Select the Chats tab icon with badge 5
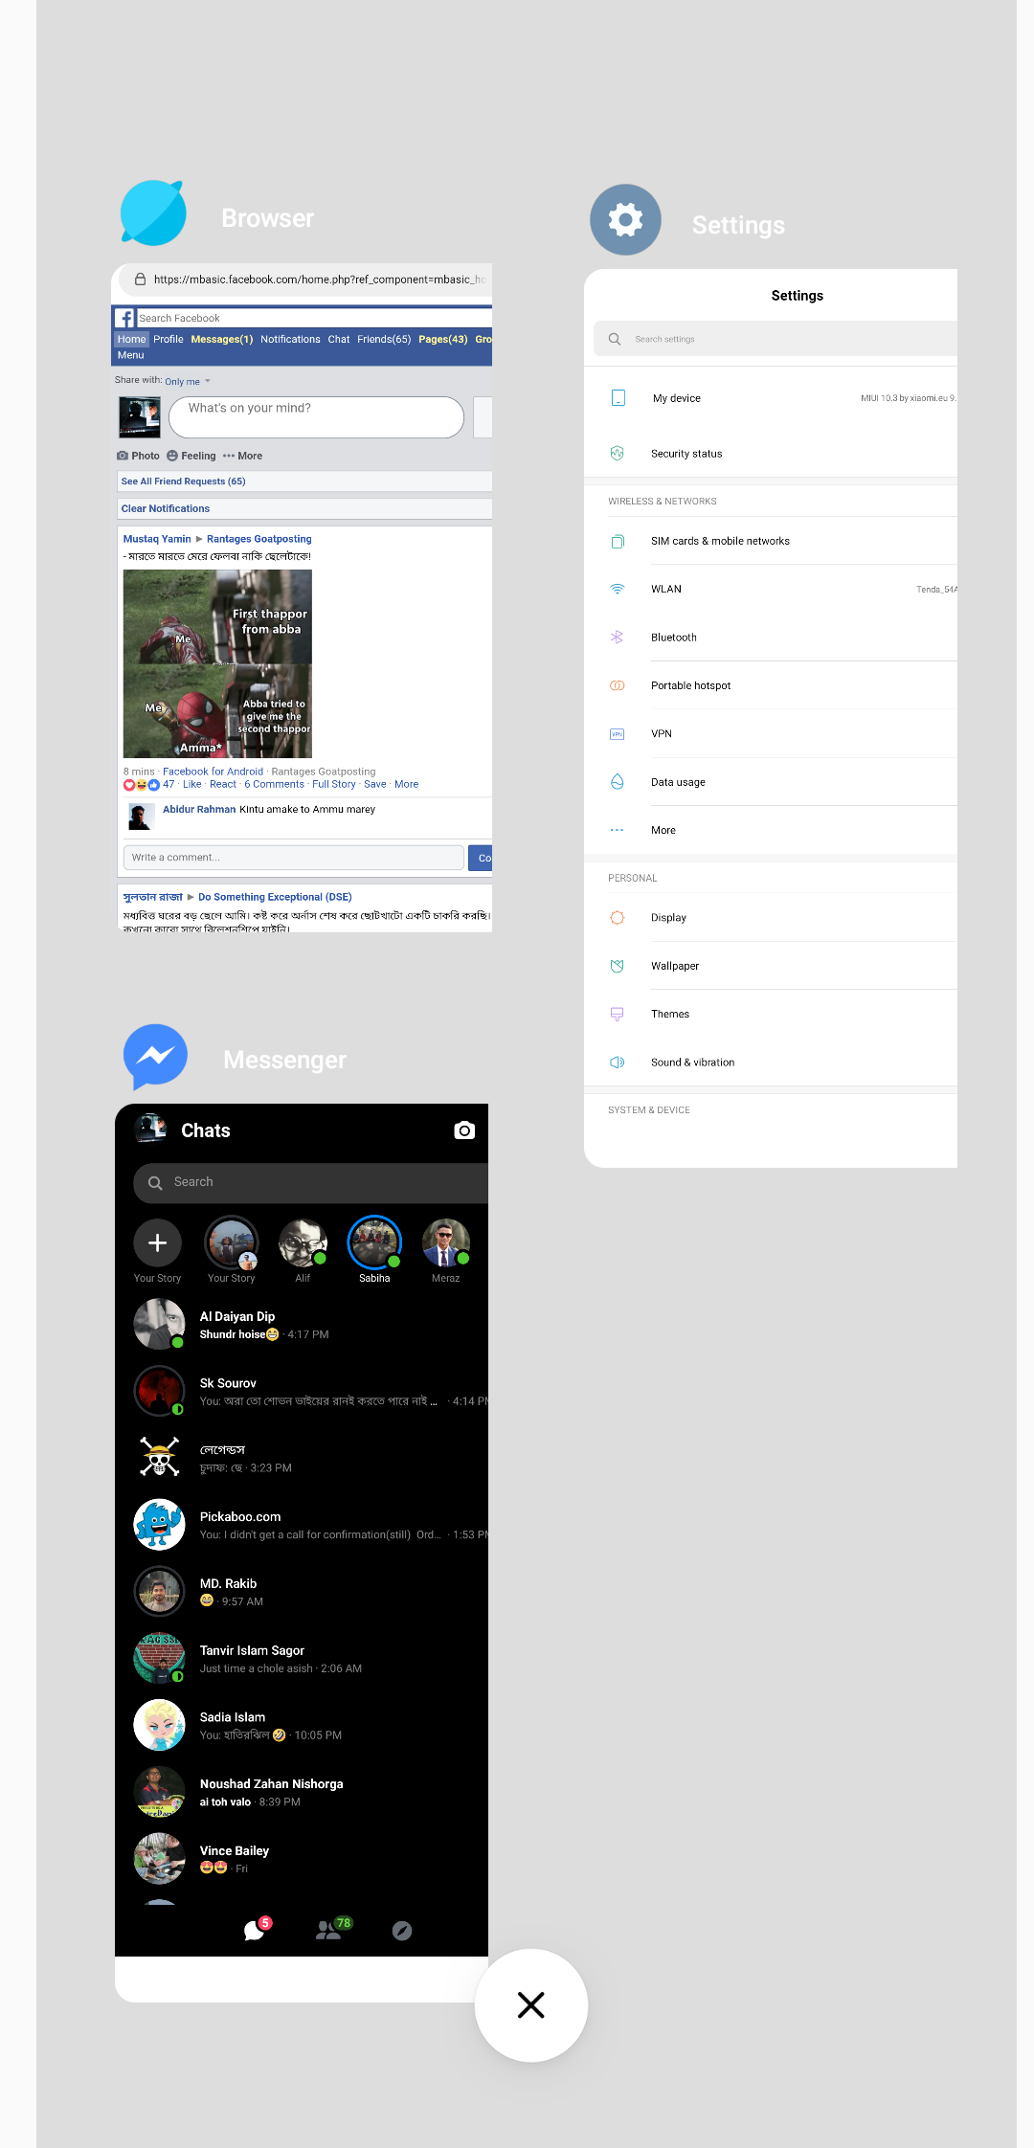 tap(256, 1930)
